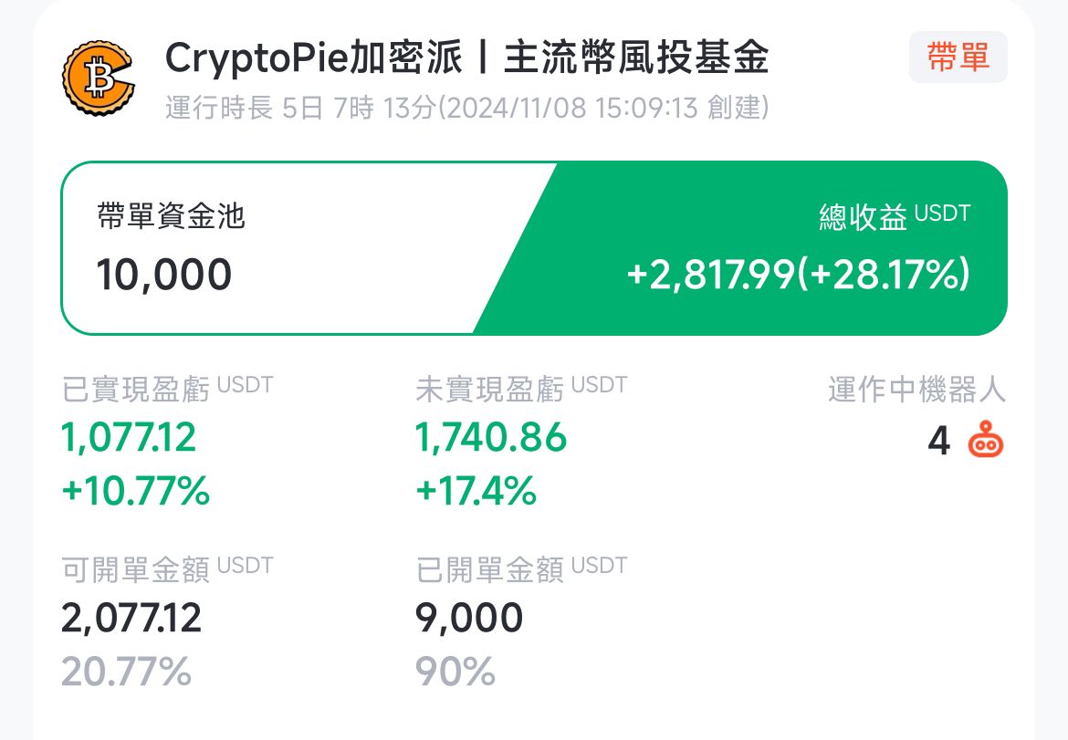Viewport: 1068px width, 740px height.
Task: Open the CryptoPie加密派 fund title
Action: (466, 58)
